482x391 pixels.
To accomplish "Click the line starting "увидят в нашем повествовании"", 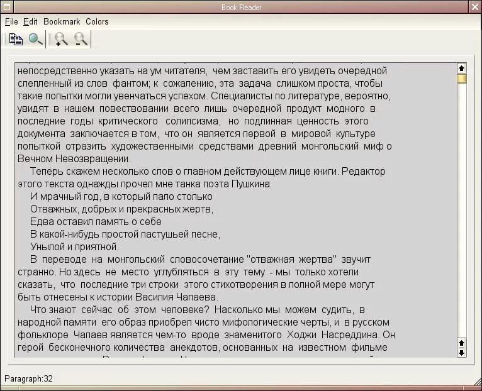I will click(196, 109).
